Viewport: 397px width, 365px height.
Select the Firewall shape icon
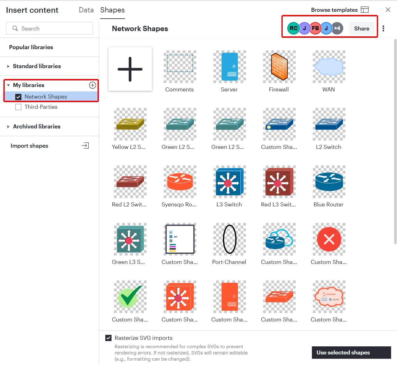tap(279, 67)
